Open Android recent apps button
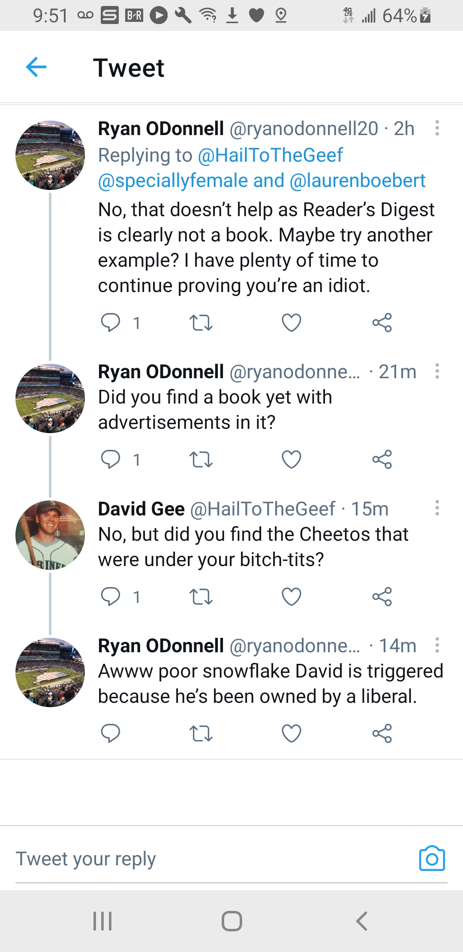Viewport: 463px width, 952px height. (102, 921)
